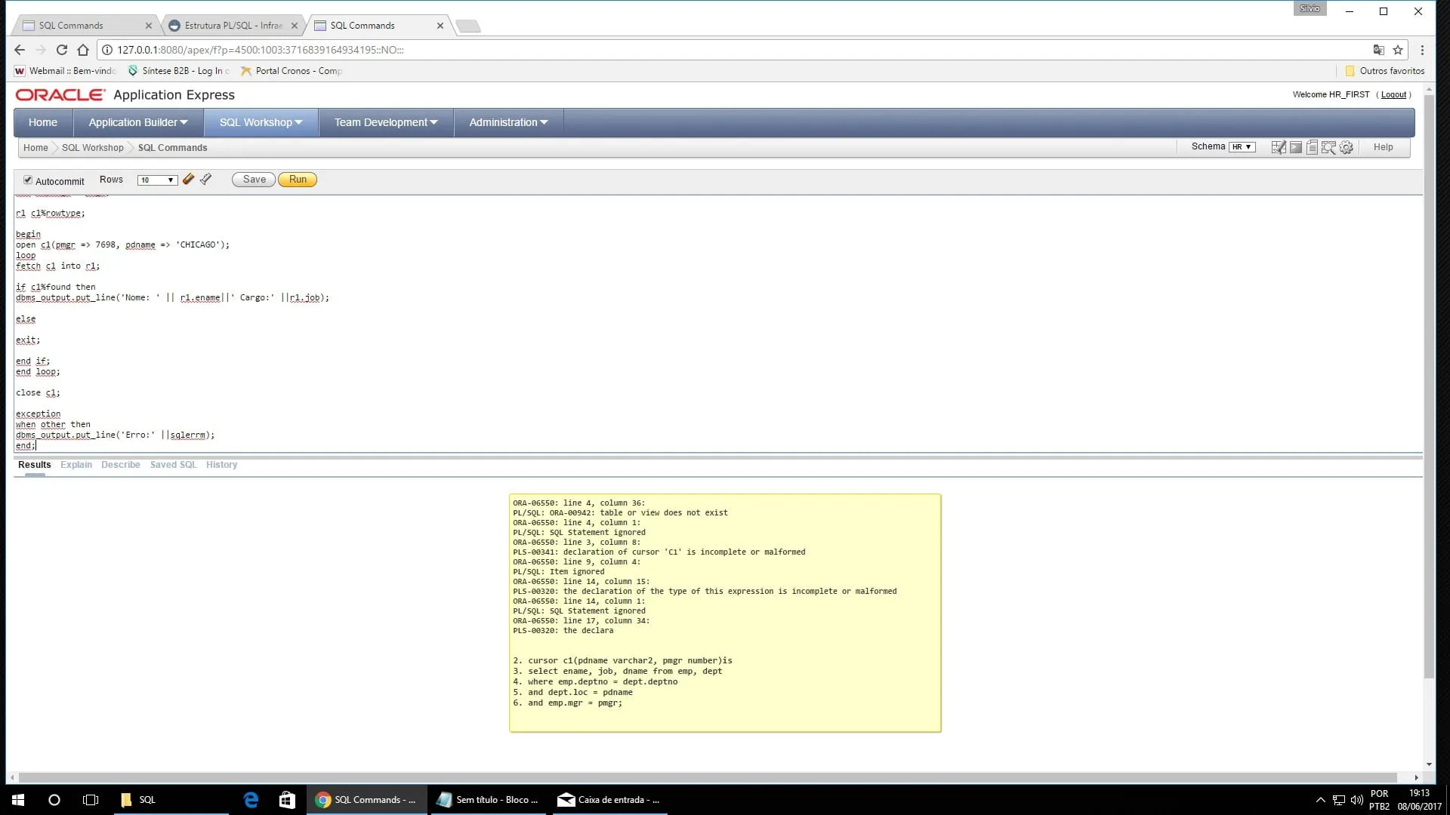
Task: Open the Utilities gear icon
Action: [1346, 147]
